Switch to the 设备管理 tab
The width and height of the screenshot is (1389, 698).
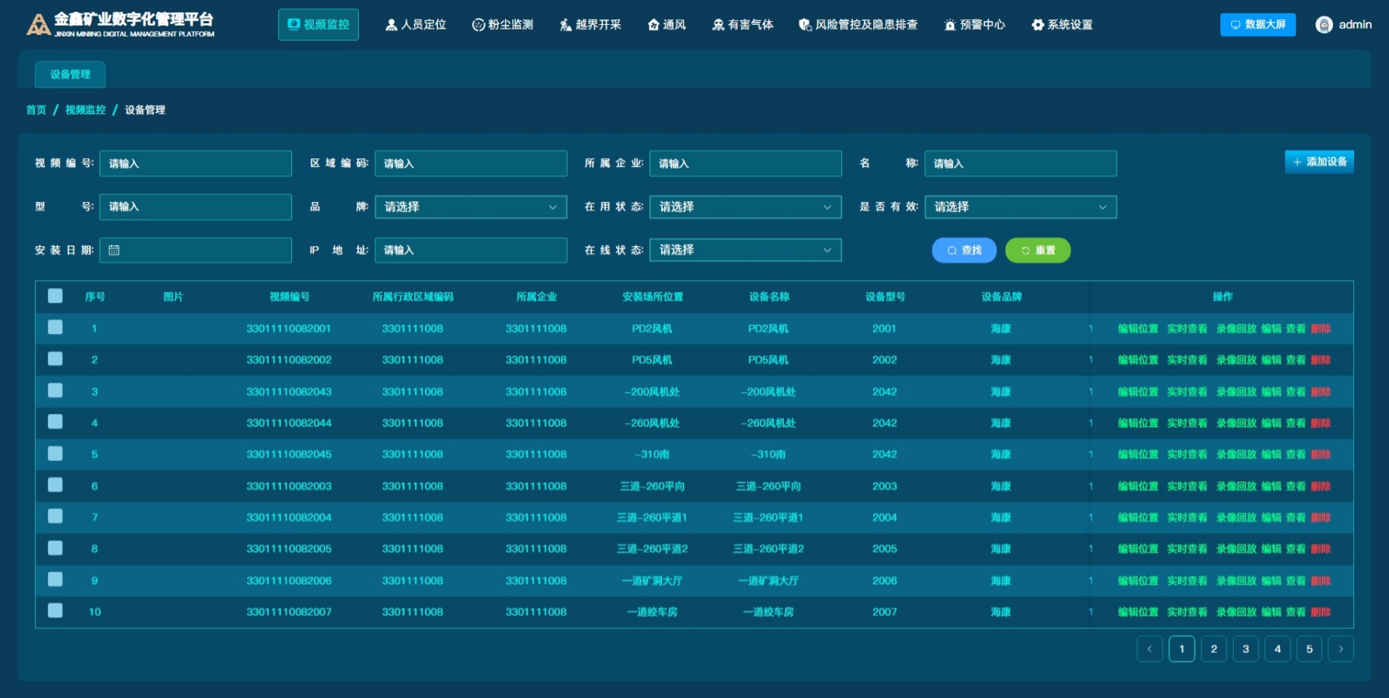70,75
